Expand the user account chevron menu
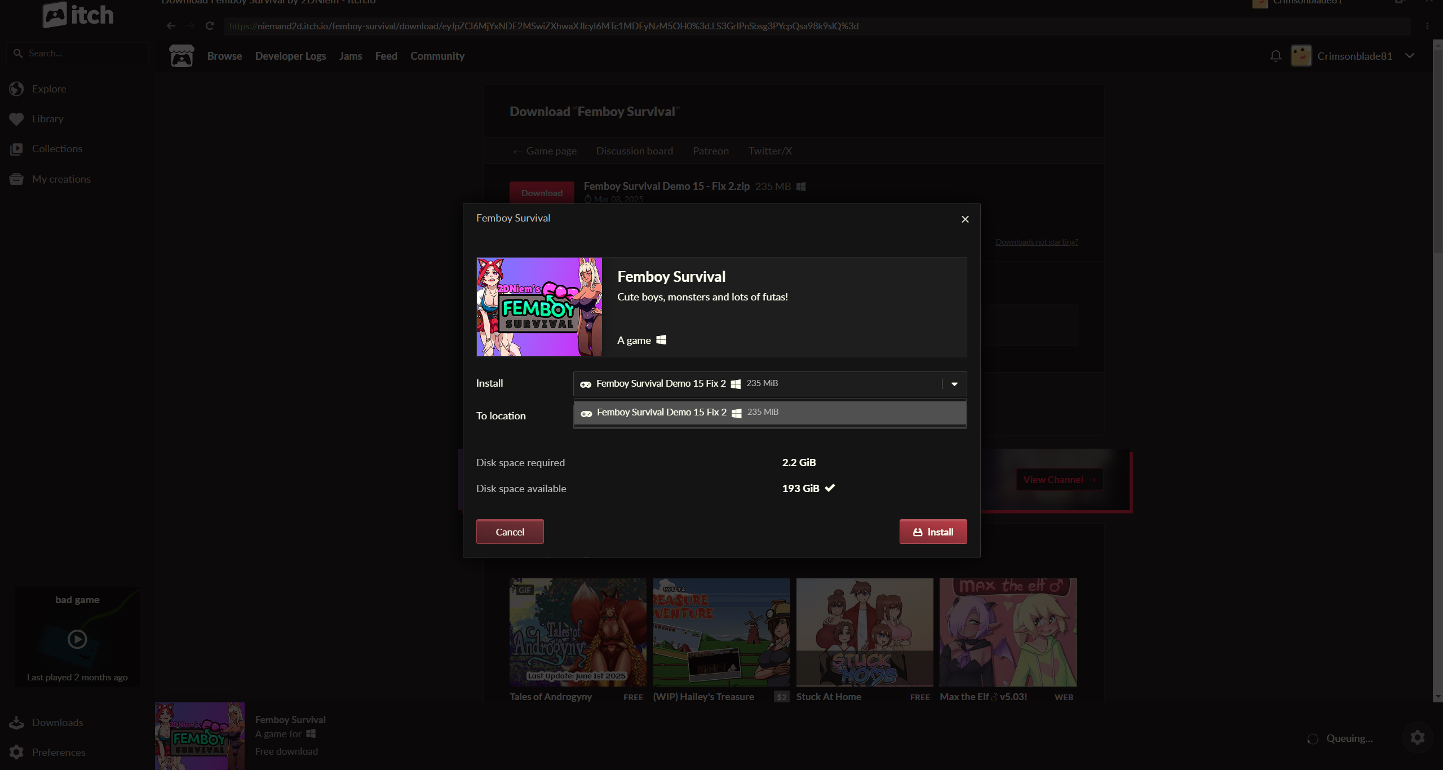Viewport: 1443px width, 770px height. click(x=1410, y=56)
